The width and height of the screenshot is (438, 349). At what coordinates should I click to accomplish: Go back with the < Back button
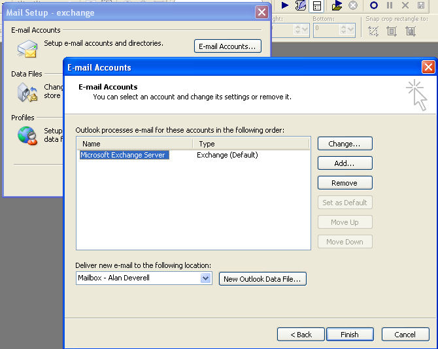click(x=301, y=334)
